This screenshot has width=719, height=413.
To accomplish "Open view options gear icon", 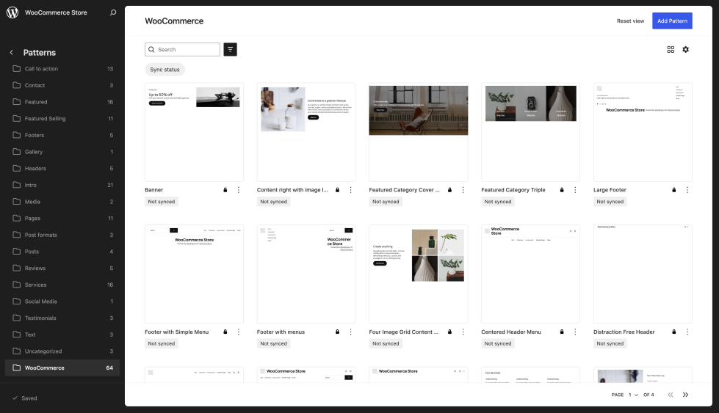I will [x=685, y=49].
